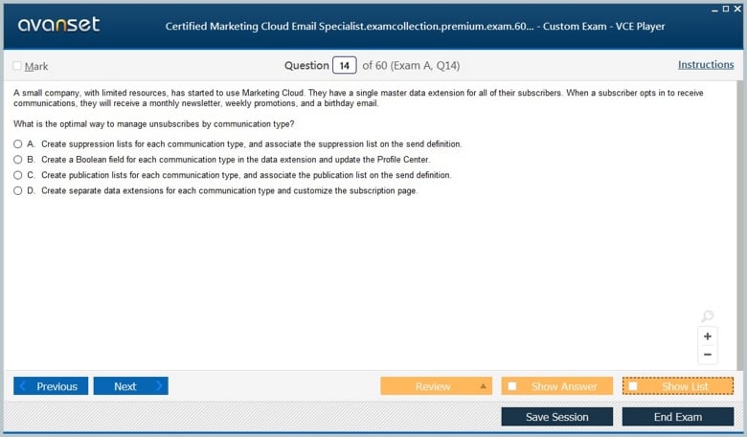Click the Save Session button

(557, 417)
